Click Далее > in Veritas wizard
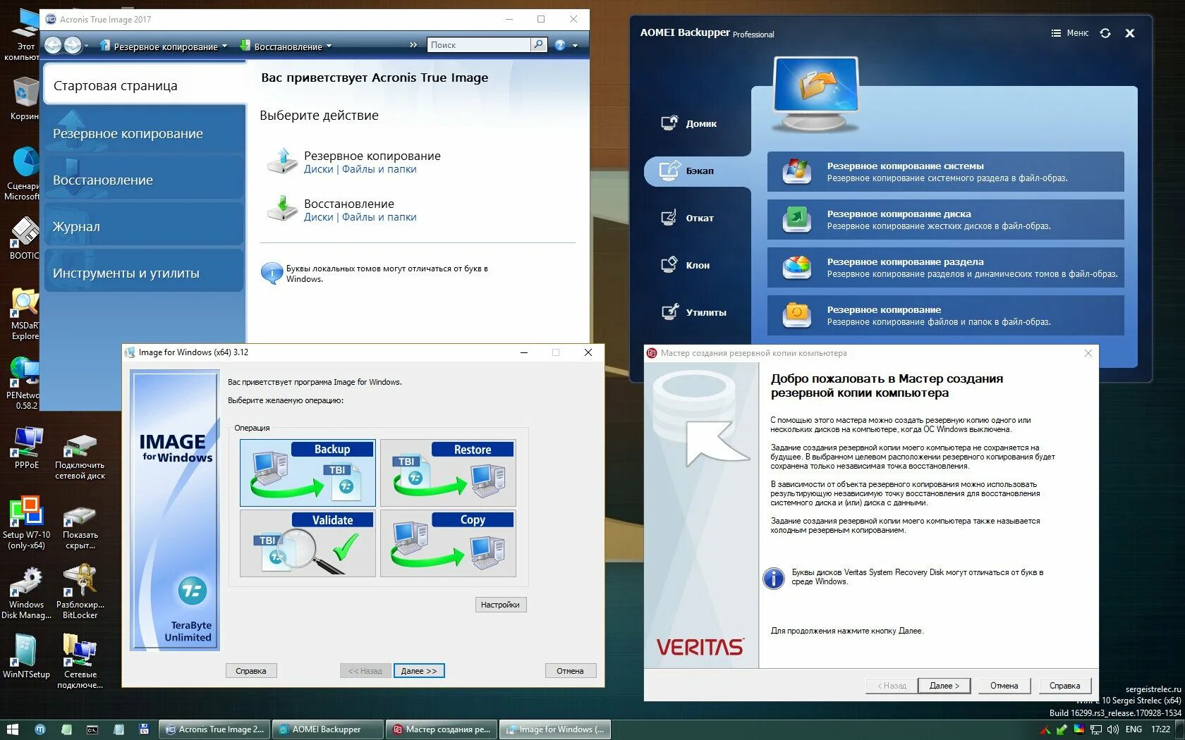 coord(944,686)
